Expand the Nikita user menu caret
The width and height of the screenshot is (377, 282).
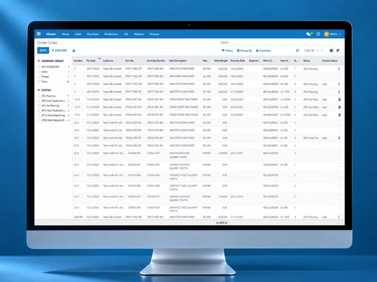point(340,34)
